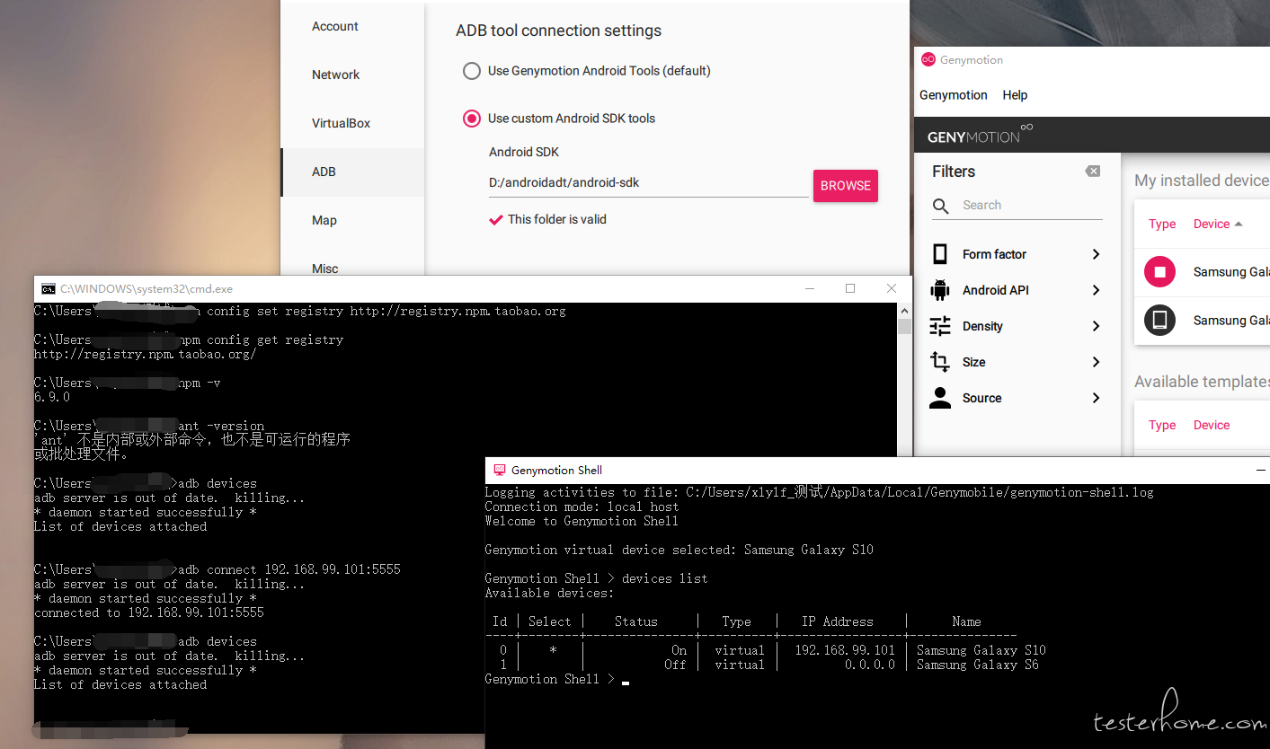
Task: Click the GENYMOTION banner logo
Action: pos(981,135)
